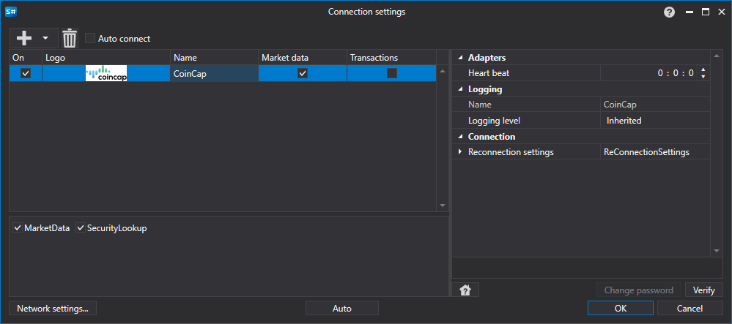This screenshot has width=732, height=324.
Task: Select the Logging level property label
Action: tap(494, 121)
